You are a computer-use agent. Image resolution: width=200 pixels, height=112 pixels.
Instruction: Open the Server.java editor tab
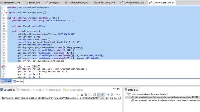[33, 2]
